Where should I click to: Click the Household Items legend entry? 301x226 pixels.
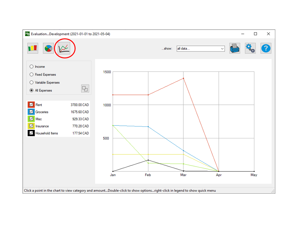(47, 133)
